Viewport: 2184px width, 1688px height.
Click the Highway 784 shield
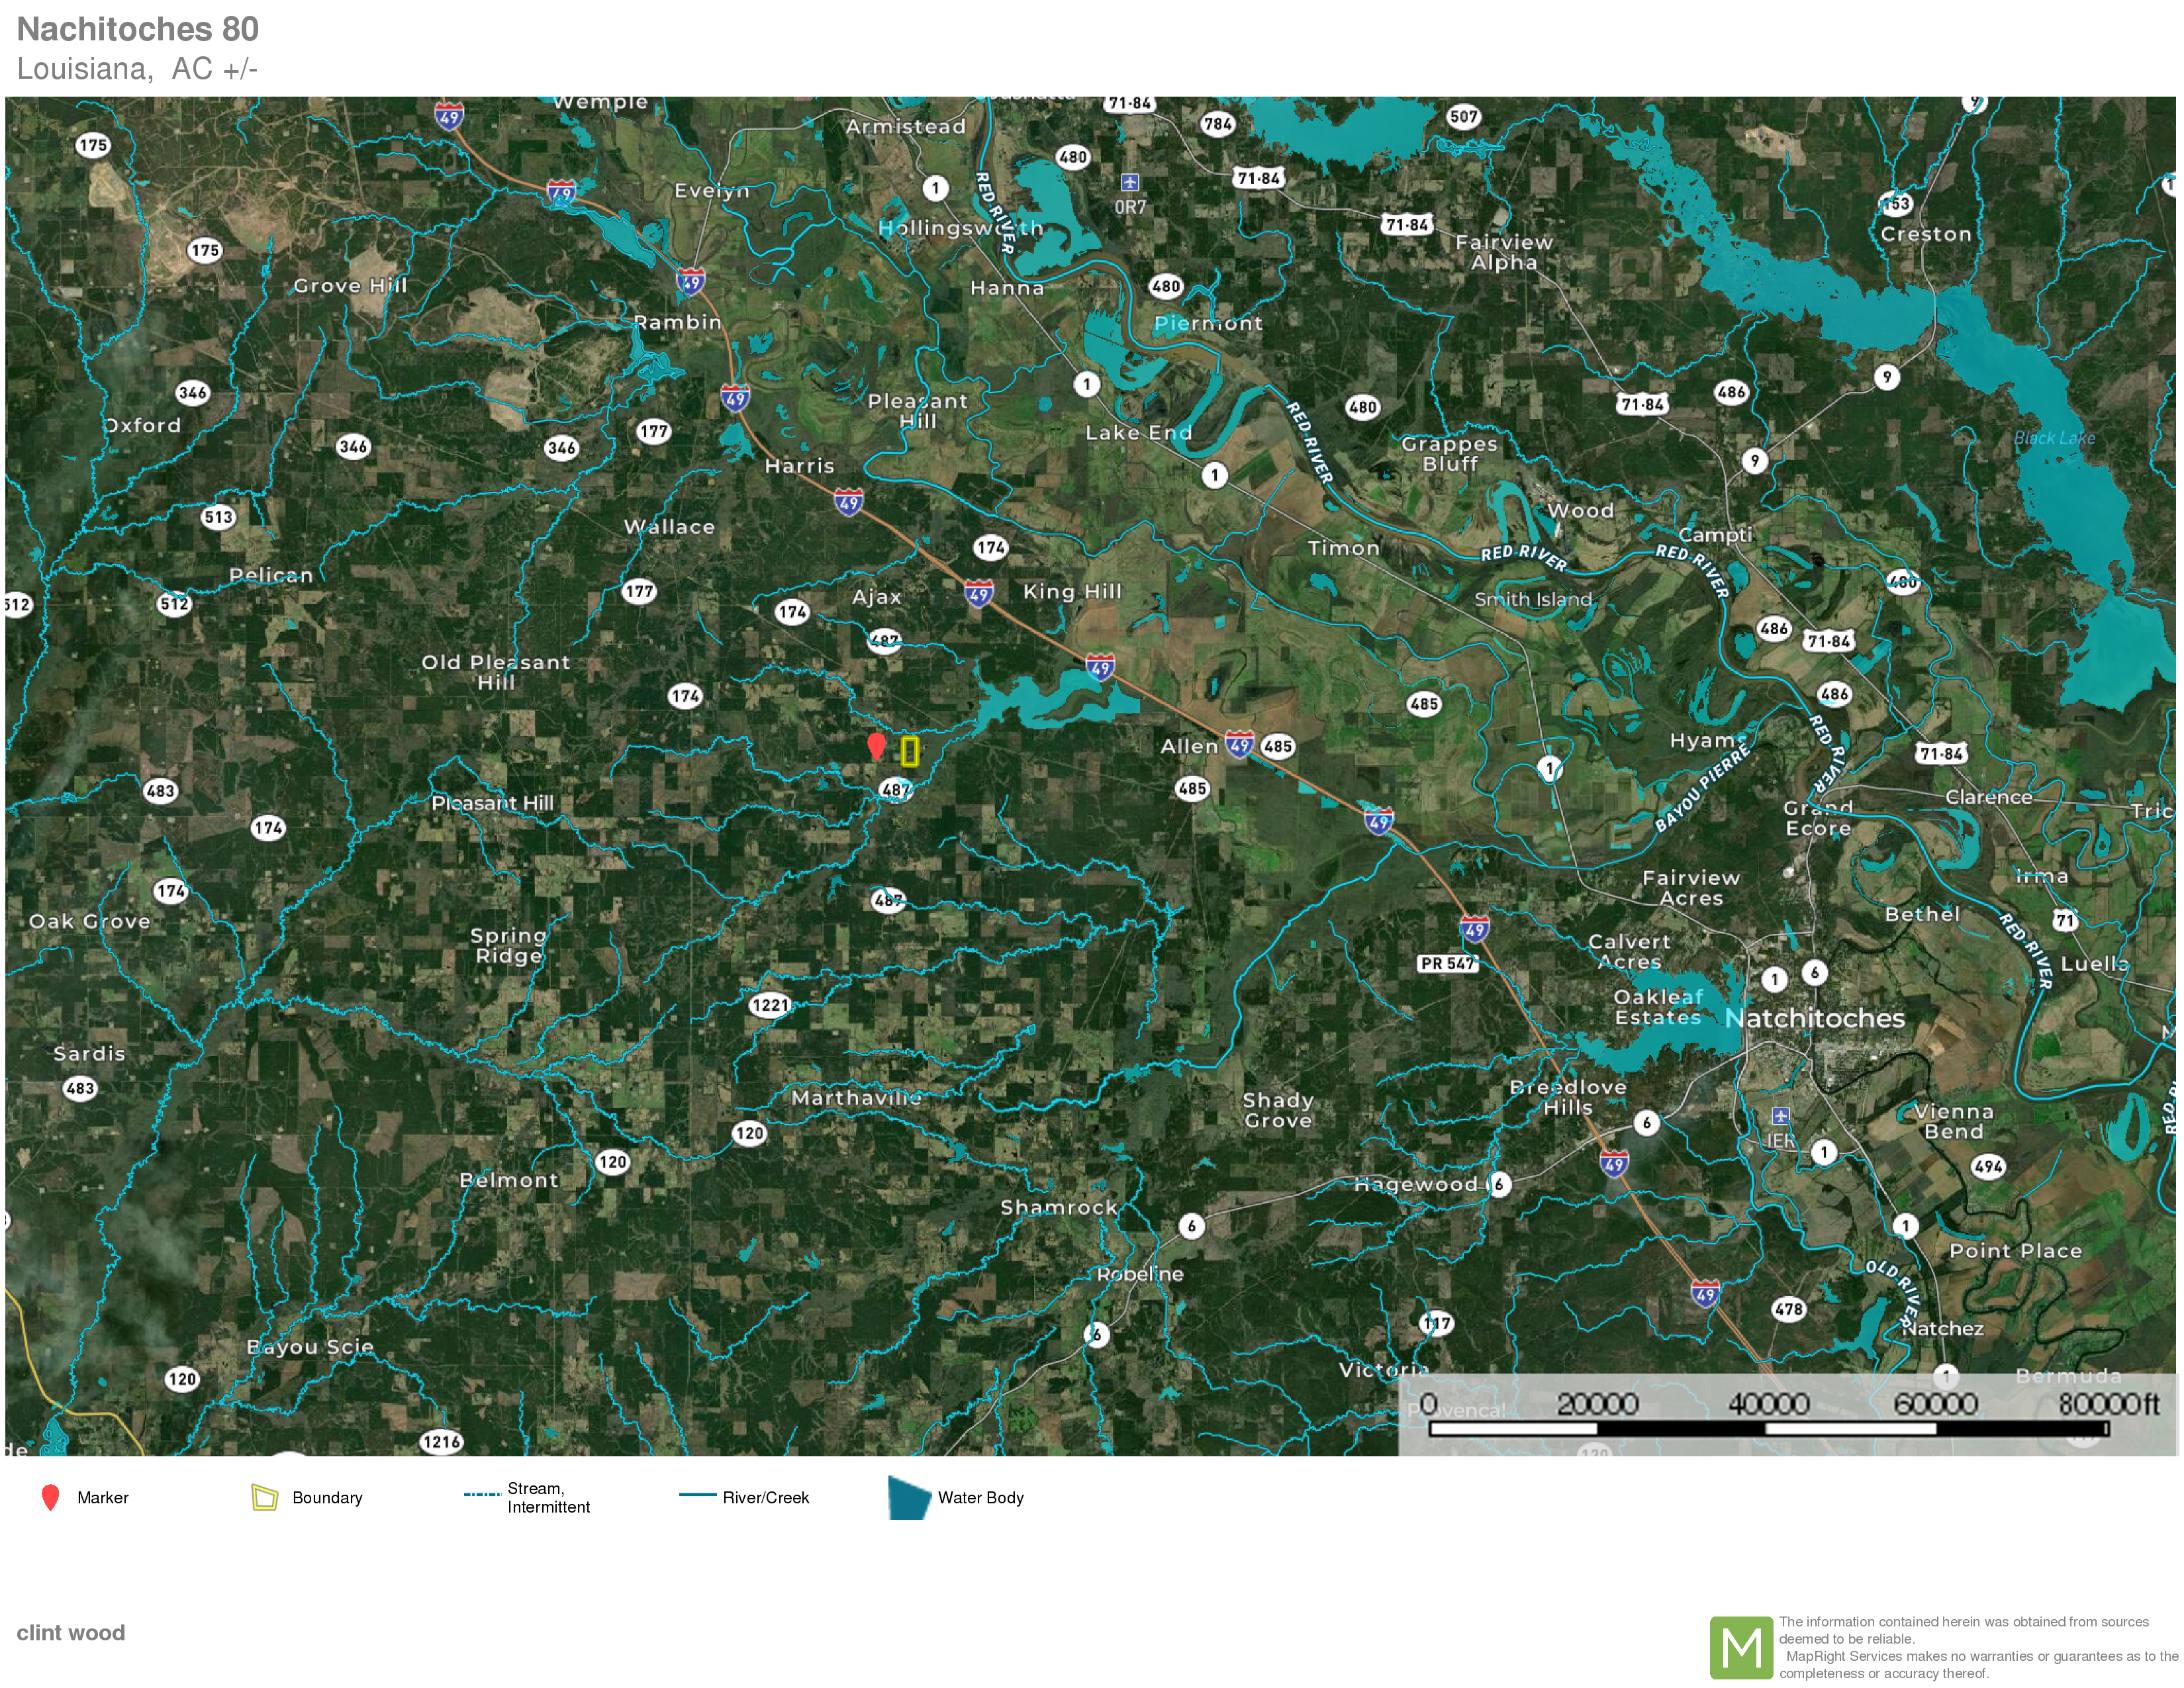[x=1217, y=124]
